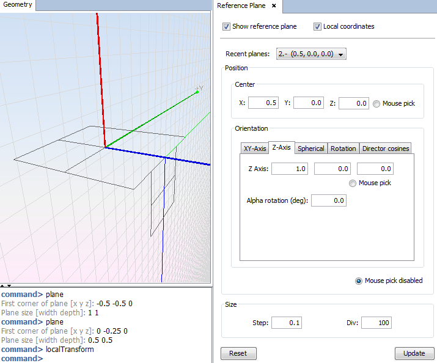This screenshot has width=437, height=363.
Task: Click the Div input field
Action: point(376,323)
